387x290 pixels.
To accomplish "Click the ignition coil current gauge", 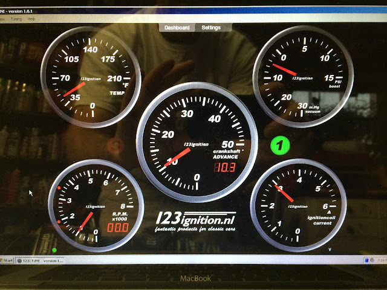I will pos(298,205).
